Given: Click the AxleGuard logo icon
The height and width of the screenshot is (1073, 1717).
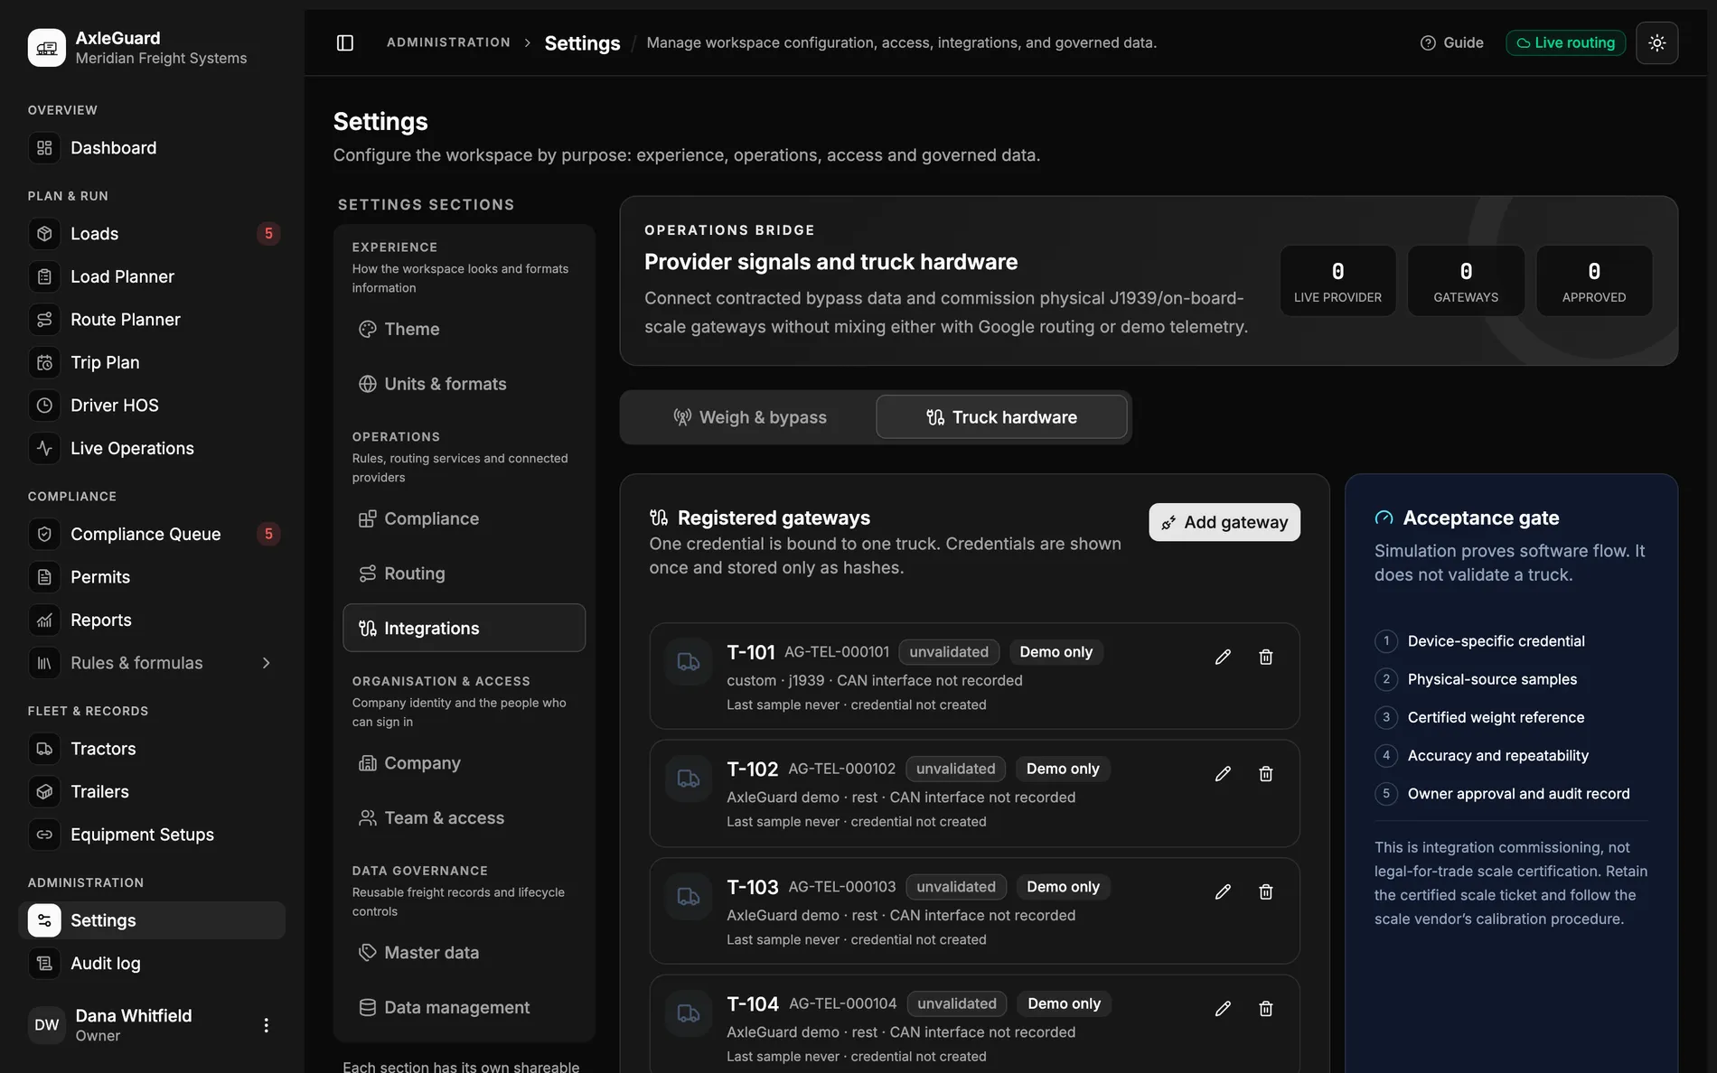Looking at the screenshot, I should click(x=46, y=48).
